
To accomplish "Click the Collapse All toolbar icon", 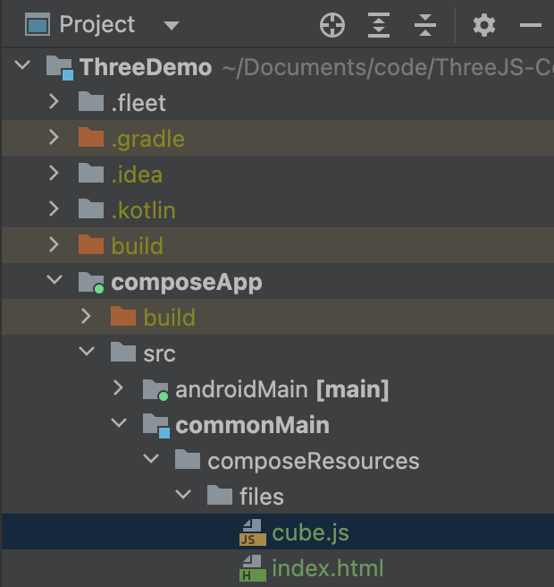I will (425, 25).
